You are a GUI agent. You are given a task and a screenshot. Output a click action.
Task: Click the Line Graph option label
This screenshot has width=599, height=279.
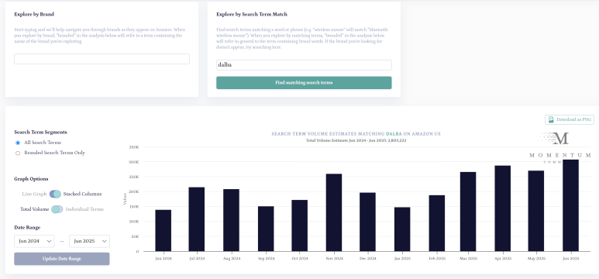tap(34, 195)
